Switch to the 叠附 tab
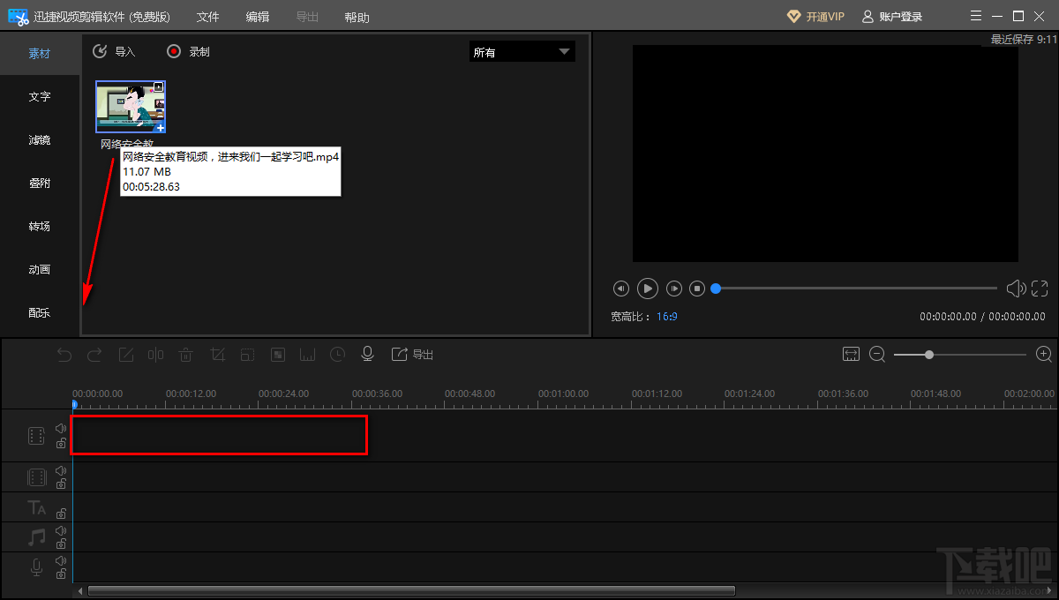 (40, 183)
